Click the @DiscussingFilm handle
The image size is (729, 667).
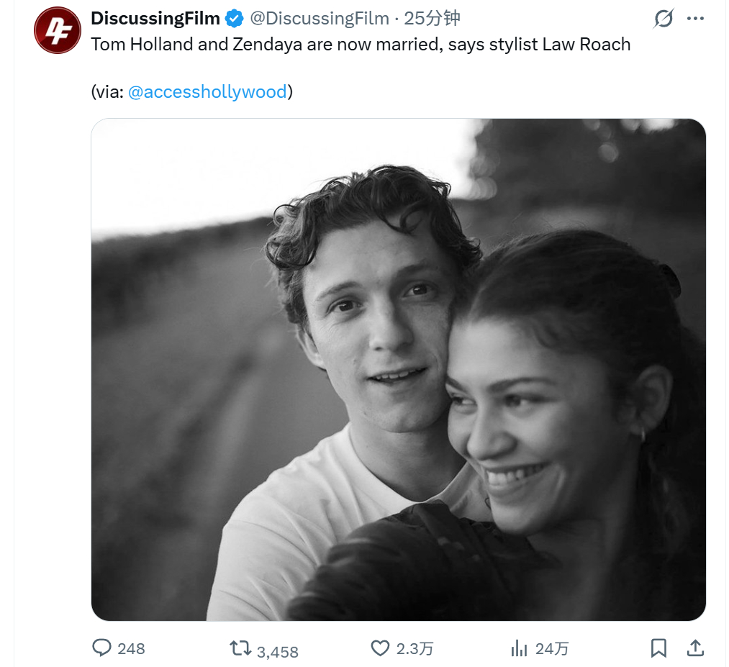pyautogui.click(x=320, y=19)
